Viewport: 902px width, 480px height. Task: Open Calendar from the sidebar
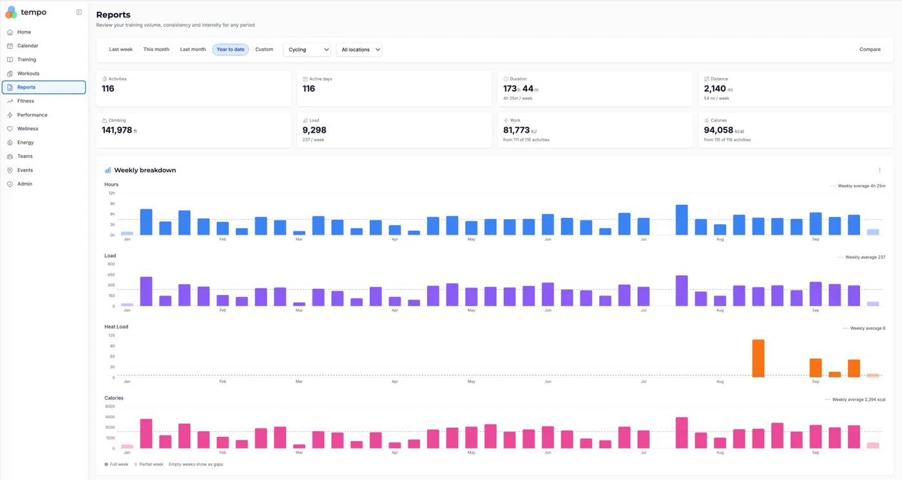click(44, 46)
